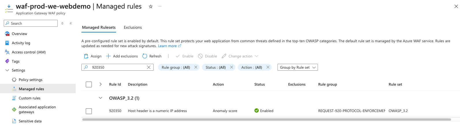The width and height of the screenshot is (460, 127).
Task: Open Tags in the sidebar
Action: click(x=16, y=61)
